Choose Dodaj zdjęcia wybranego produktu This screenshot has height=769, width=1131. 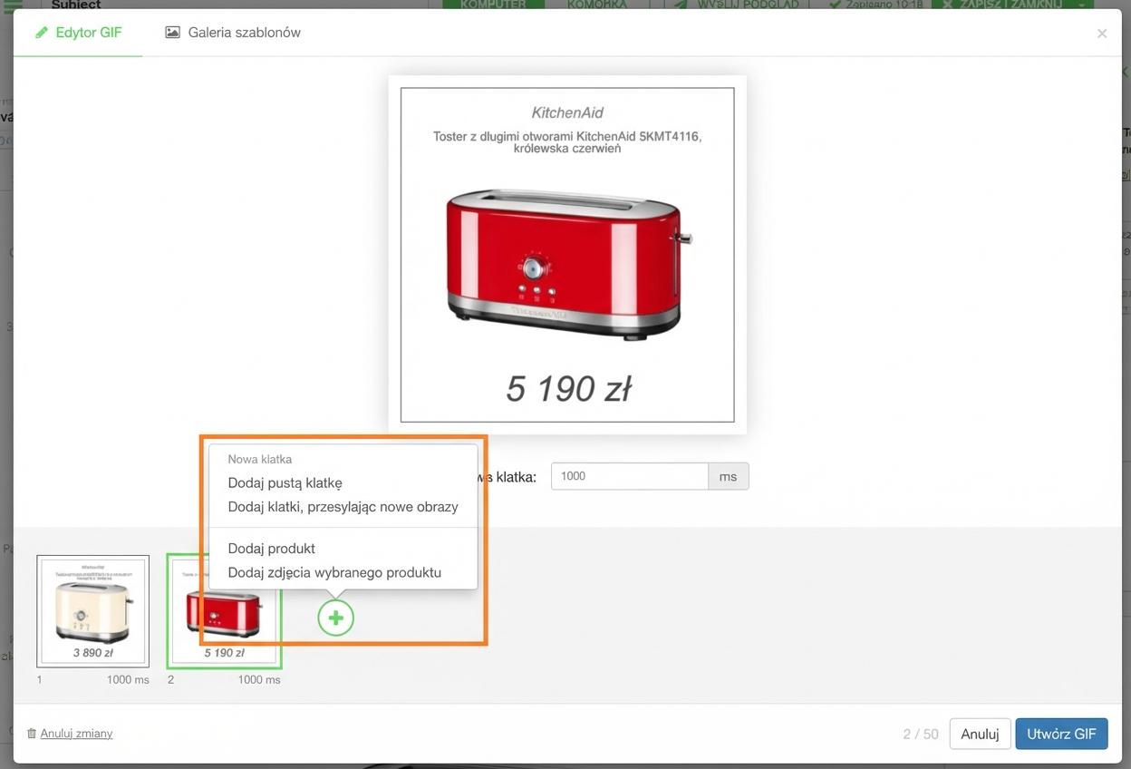334,572
